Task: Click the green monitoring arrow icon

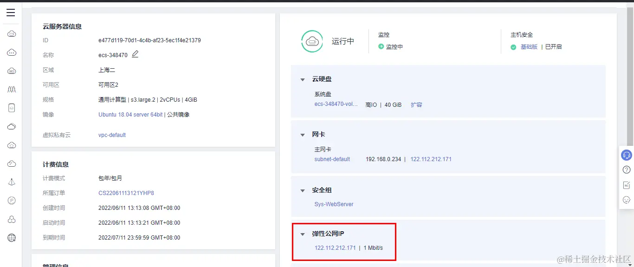Action: pos(381,46)
